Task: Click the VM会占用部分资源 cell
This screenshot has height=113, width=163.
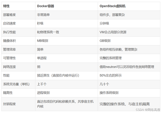Action: [129, 32]
